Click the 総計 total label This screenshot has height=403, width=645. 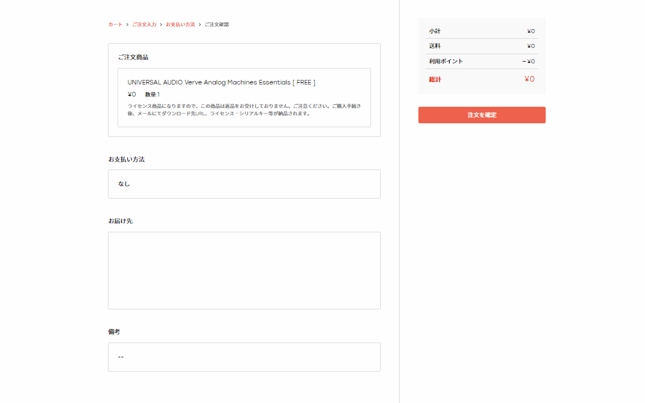point(435,79)
